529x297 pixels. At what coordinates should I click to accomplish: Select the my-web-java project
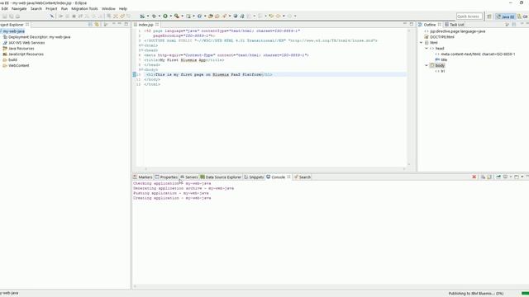13,31
